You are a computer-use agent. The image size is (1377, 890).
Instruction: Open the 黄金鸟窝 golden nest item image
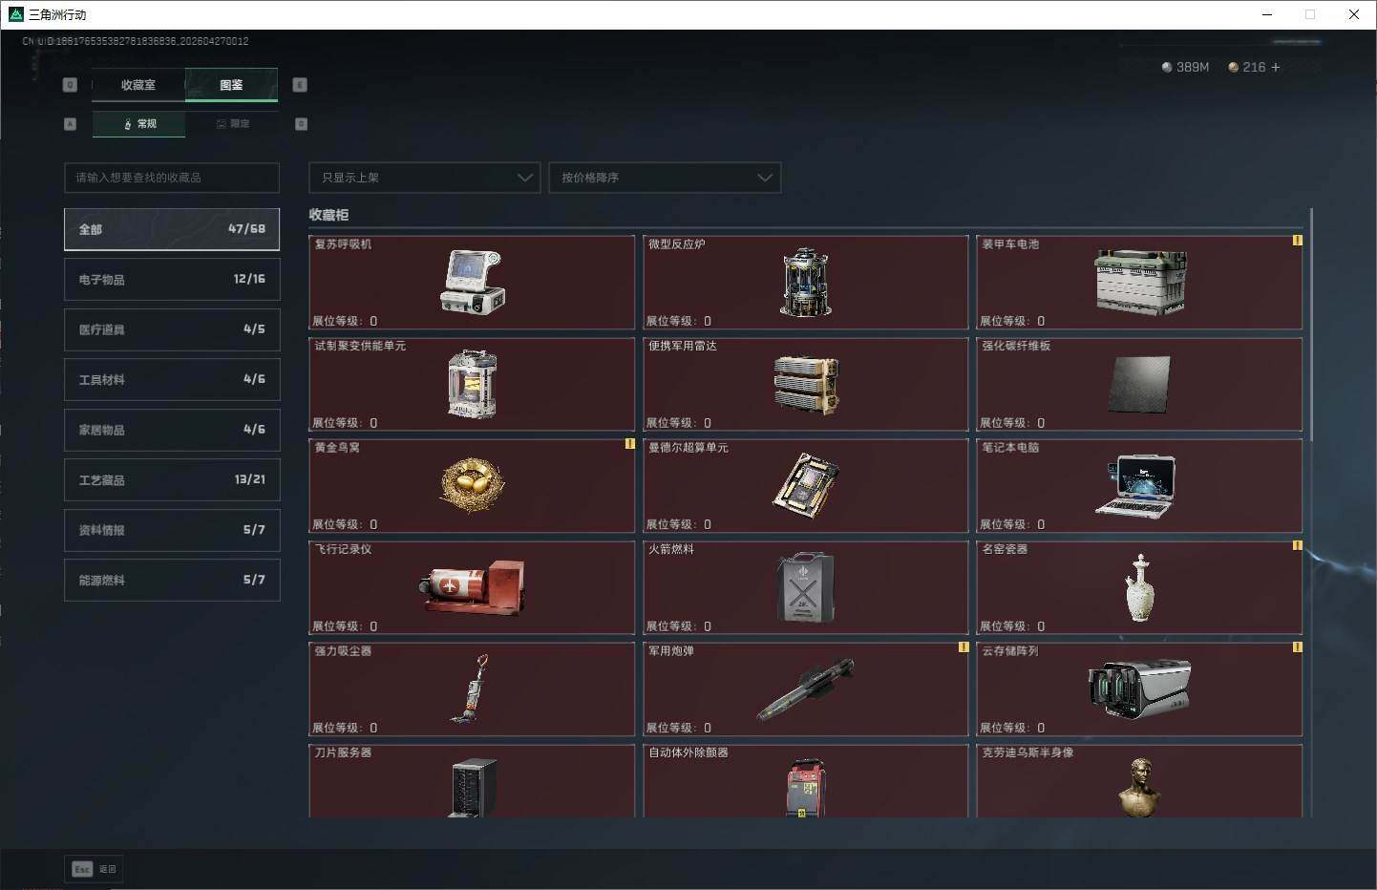(x=473, y=485)
